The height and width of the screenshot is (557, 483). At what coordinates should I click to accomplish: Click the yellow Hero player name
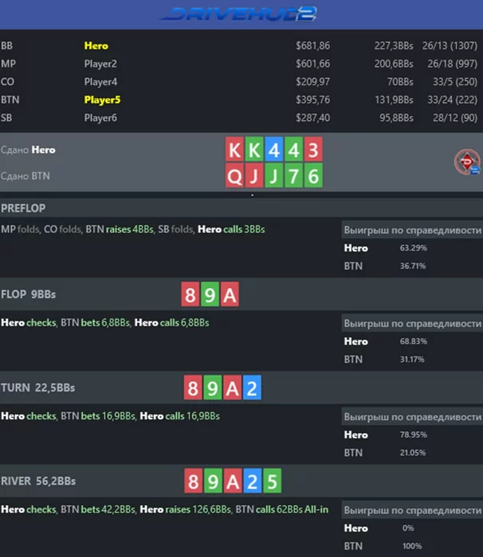[96, 46]
